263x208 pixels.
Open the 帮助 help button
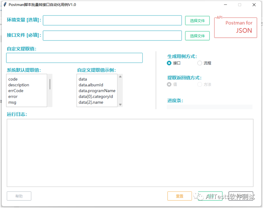click(19, 196)
